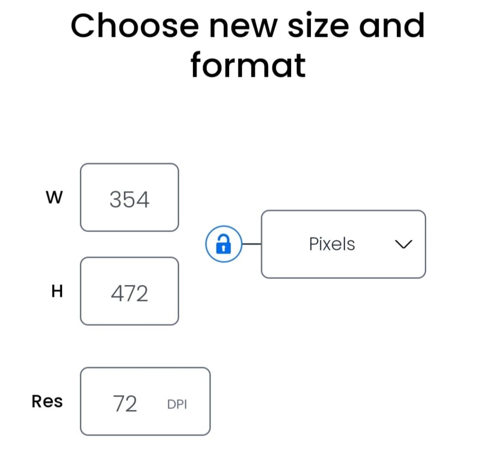
Task: Click the height input box
Action: coord(129,291)
